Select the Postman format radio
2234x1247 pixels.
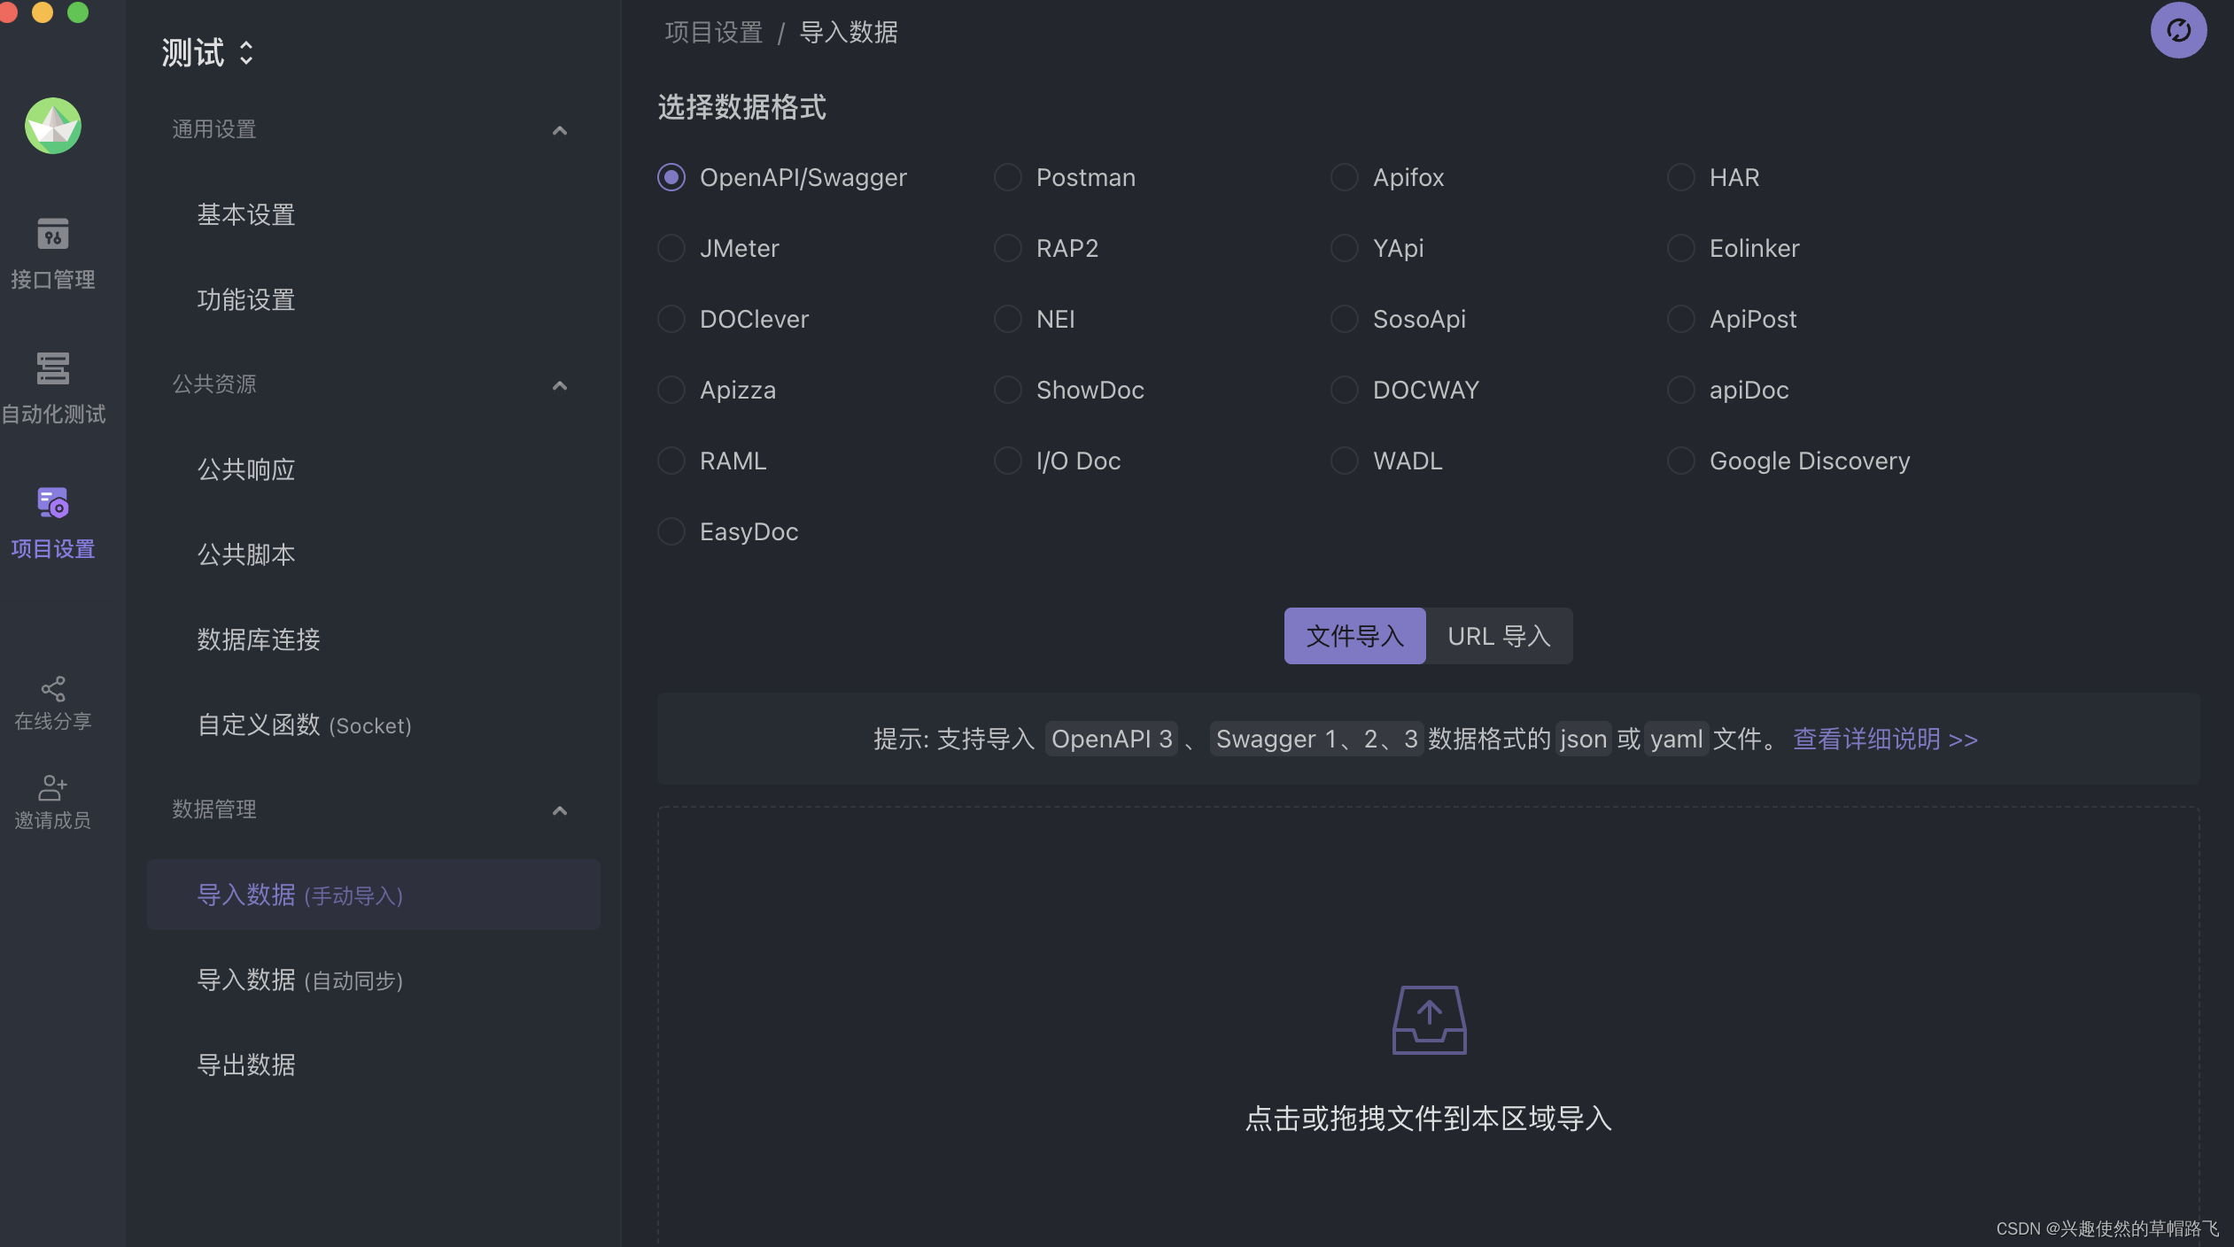pyautogui.click(x=1008, y=177)
